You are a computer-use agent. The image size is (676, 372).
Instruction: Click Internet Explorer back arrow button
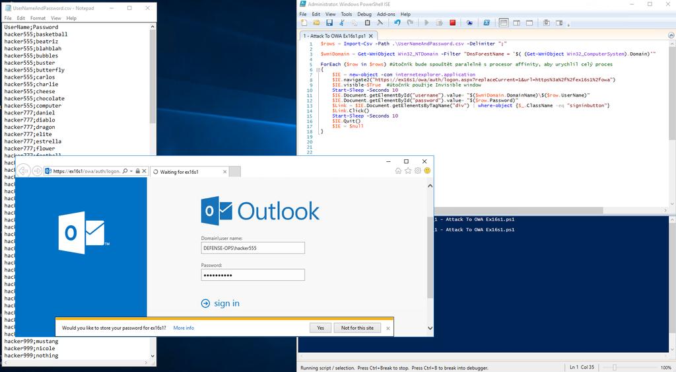point(24,171)
